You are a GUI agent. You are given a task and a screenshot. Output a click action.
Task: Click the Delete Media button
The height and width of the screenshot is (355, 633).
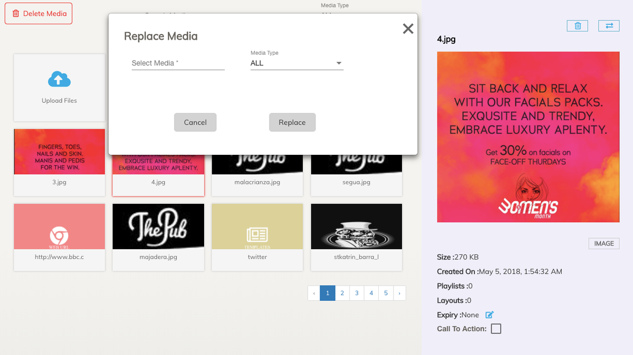click(x=39, y=14)
